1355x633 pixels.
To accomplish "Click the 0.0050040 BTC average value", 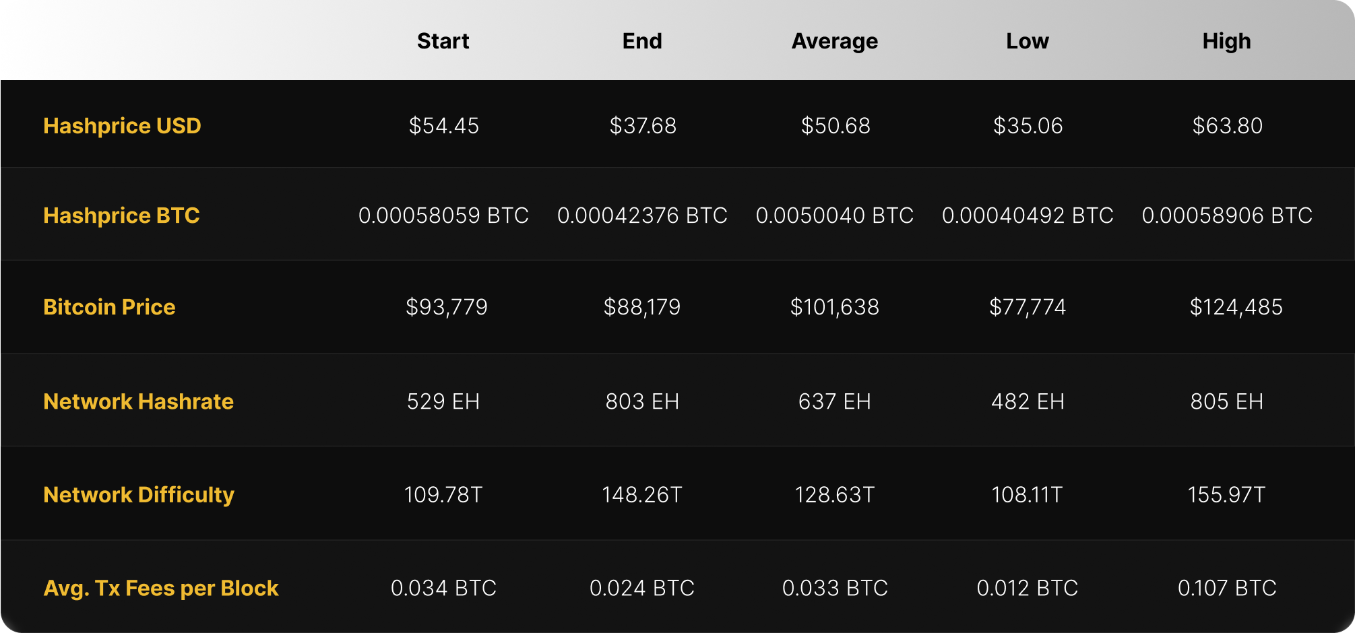I will coord(834,215).
